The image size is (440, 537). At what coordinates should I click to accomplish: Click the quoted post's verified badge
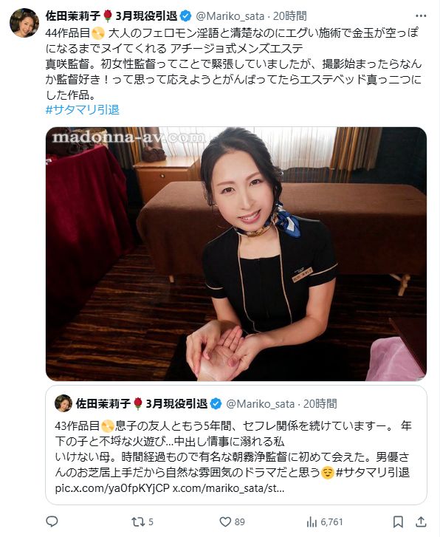216,404
